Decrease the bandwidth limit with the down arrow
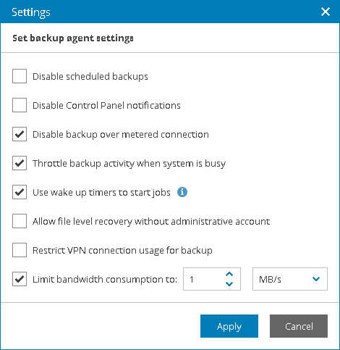The width and height of the screenshot is (340, 350). [229, 284]
